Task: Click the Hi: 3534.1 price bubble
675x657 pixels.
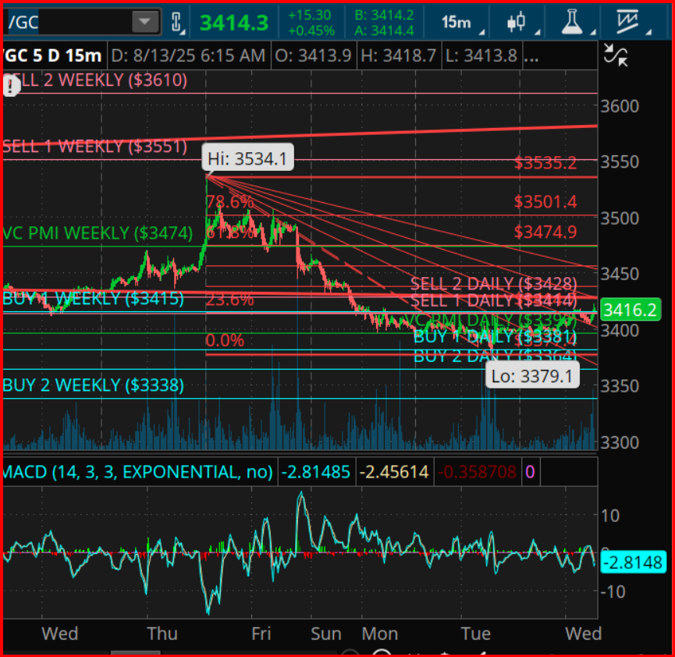Action: click(247, 158)
